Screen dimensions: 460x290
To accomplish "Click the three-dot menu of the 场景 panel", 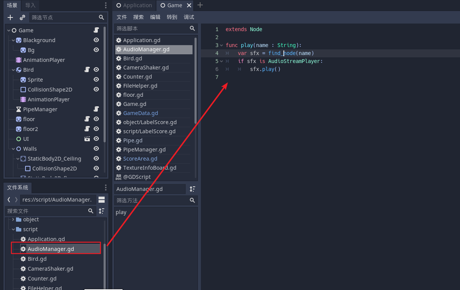I will tap(105, 5).
